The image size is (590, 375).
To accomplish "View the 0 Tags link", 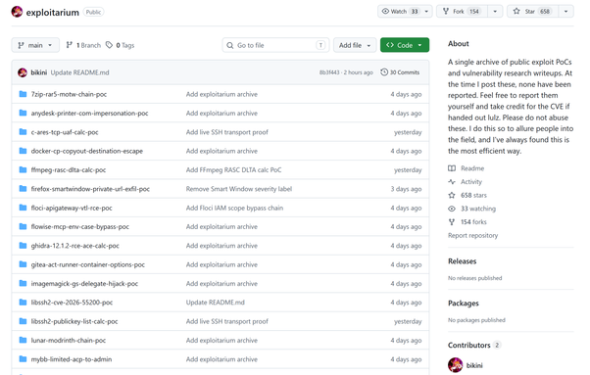I will pyautogui.click(x=120, y=45).
